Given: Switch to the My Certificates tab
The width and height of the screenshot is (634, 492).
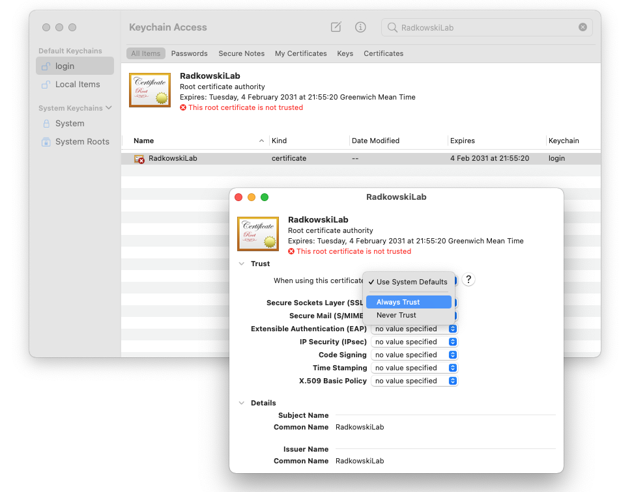Looking at the screenshot, I should (301, 53).
